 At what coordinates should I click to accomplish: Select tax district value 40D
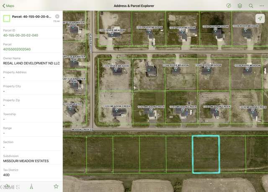click(x=6, y=175)
